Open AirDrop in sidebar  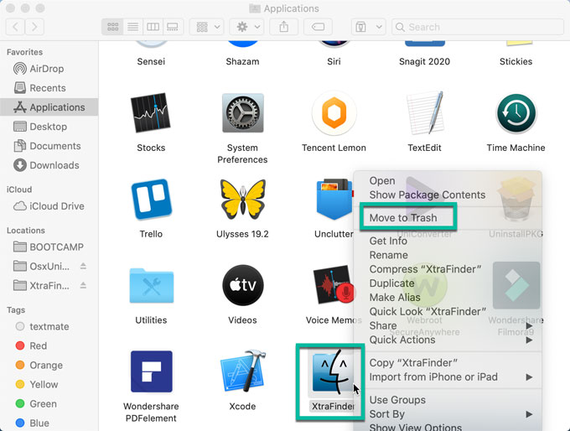pyautogui.click(x=49, y=69)
